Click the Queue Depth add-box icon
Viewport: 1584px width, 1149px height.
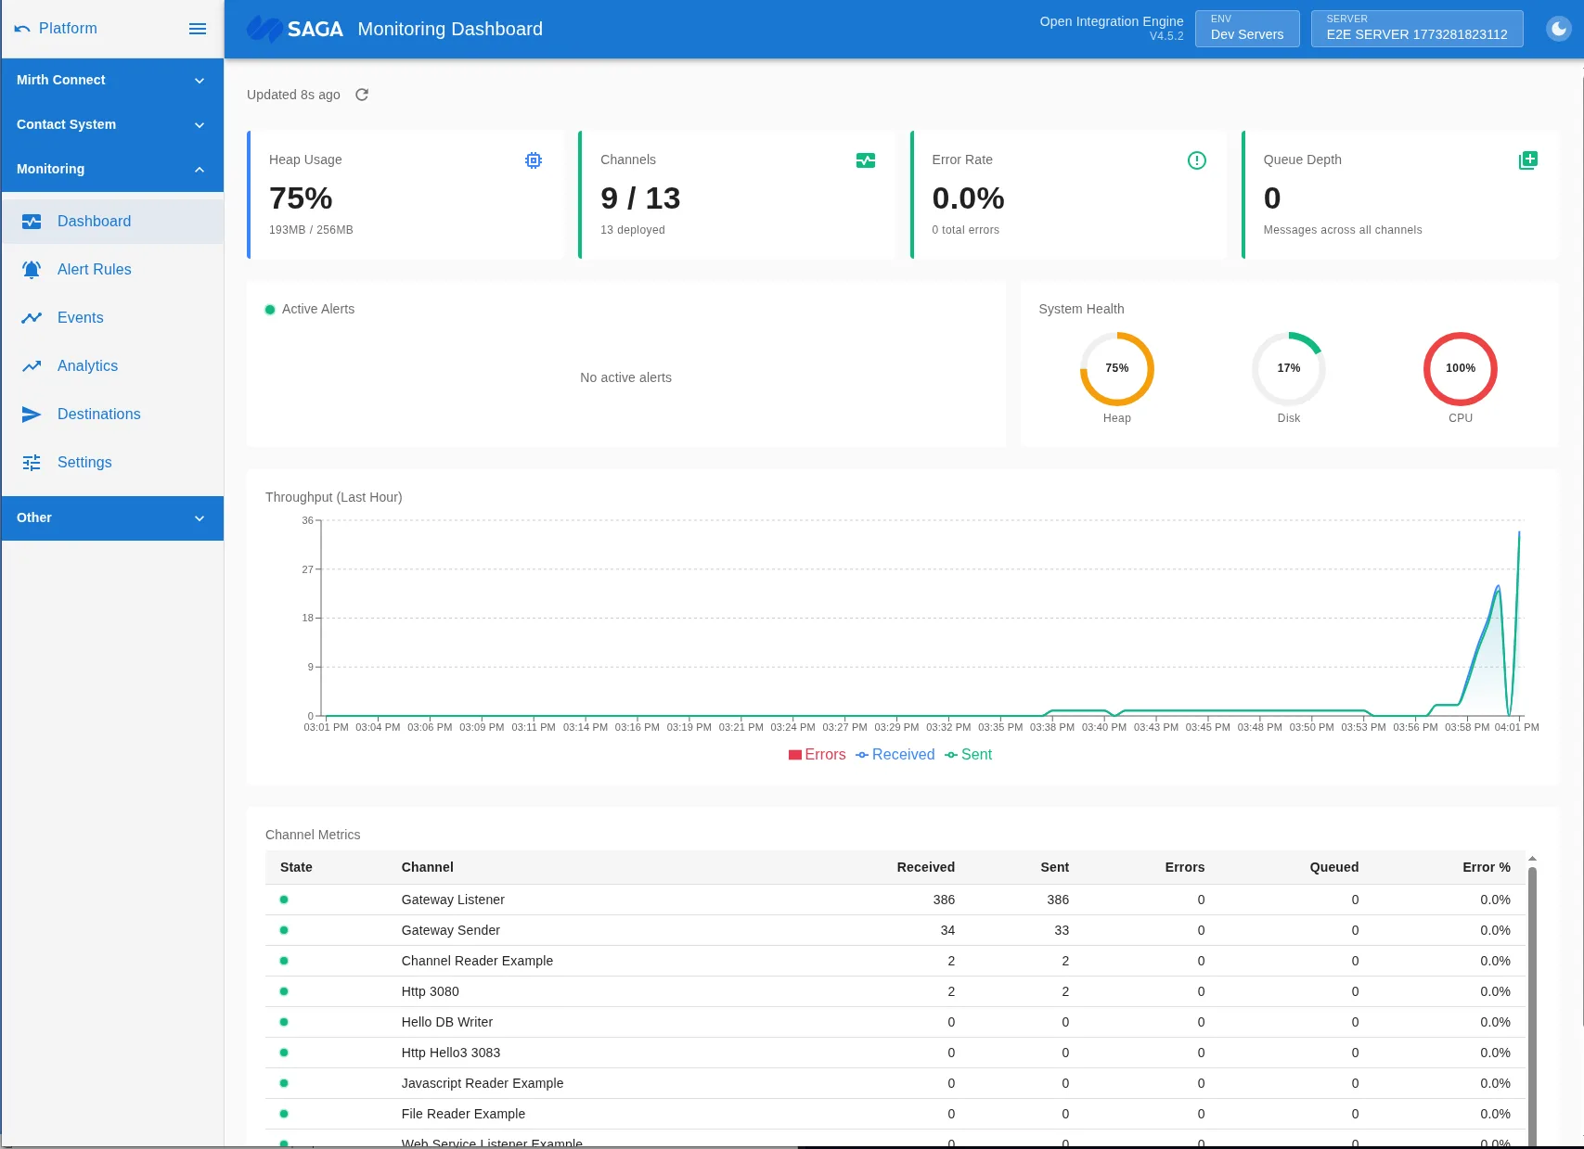point(1528,160)
